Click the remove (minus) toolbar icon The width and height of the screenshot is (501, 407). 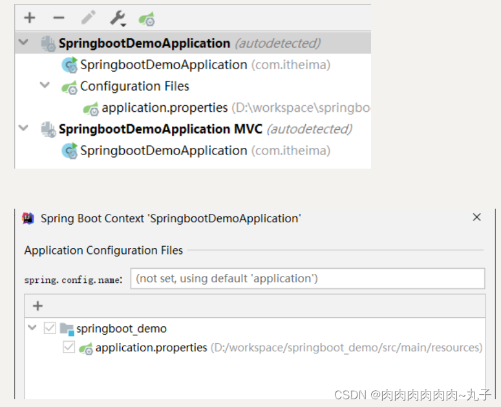[x=59, y=18]
